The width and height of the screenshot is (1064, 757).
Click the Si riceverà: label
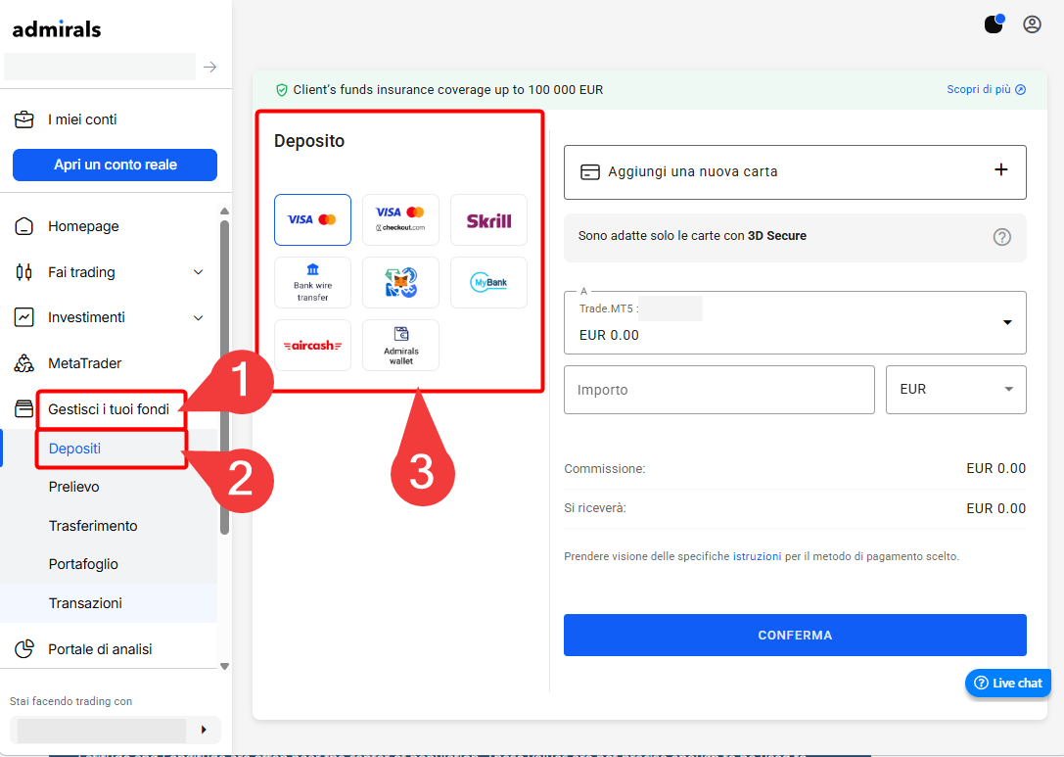point(595,508)
